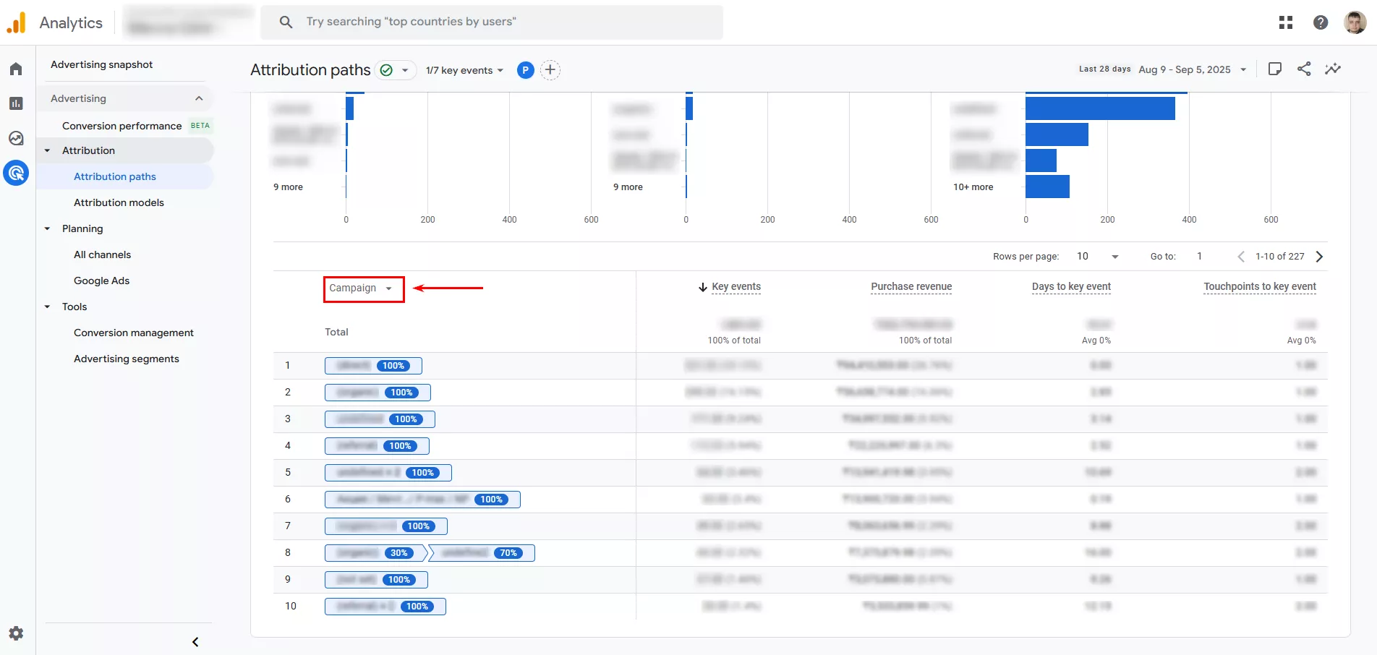Open the Home icon in left rail

16,69
